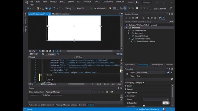Click the New button for DataContext

(166, 103)
